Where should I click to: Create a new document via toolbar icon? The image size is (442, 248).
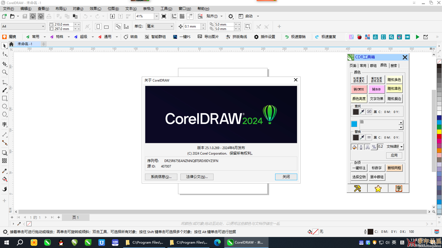4,16
